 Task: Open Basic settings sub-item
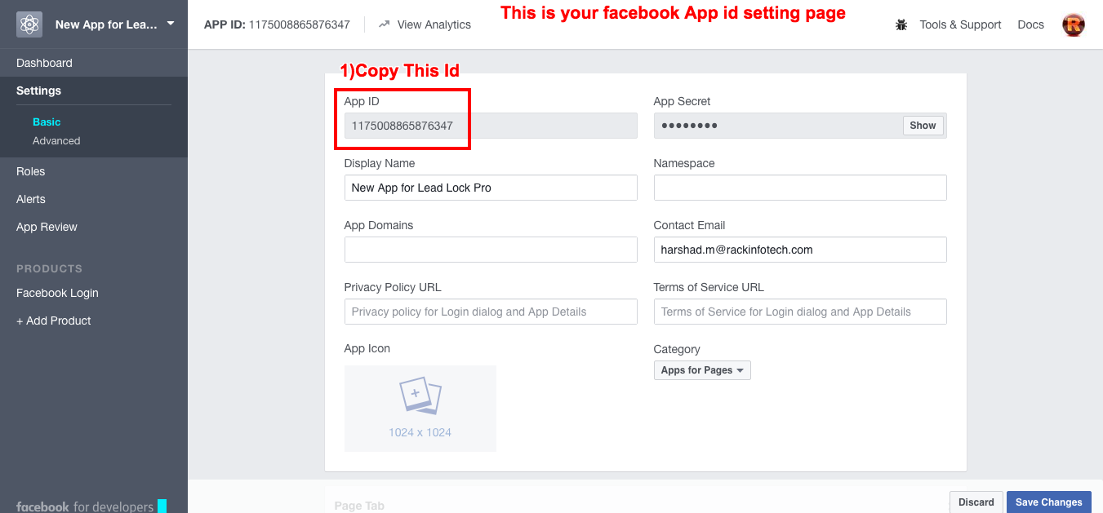pos(47,122)
